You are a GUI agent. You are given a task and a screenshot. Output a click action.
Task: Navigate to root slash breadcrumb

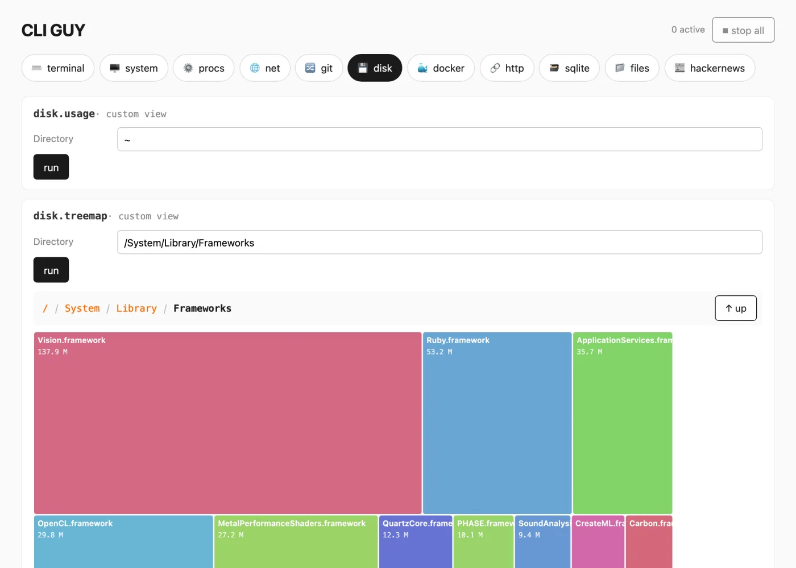[x=45, y=308]
